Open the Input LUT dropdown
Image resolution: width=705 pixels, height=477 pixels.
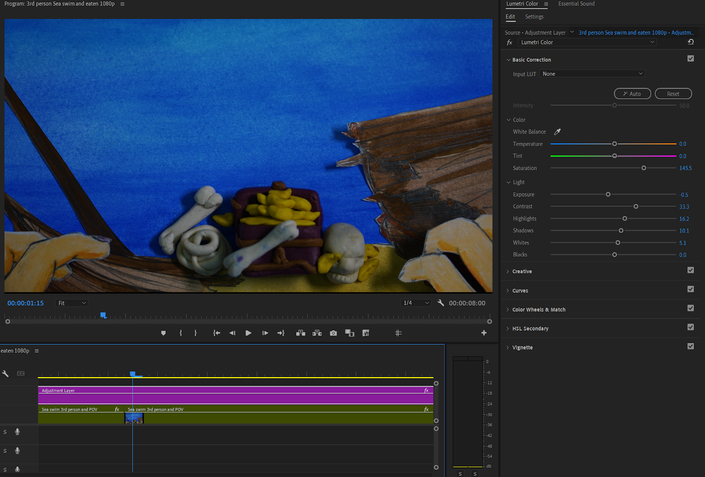click(x=592, y=74)
